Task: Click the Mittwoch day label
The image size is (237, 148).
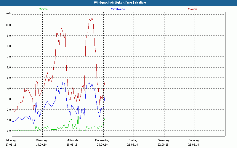Action: click(x=72, y=140)
